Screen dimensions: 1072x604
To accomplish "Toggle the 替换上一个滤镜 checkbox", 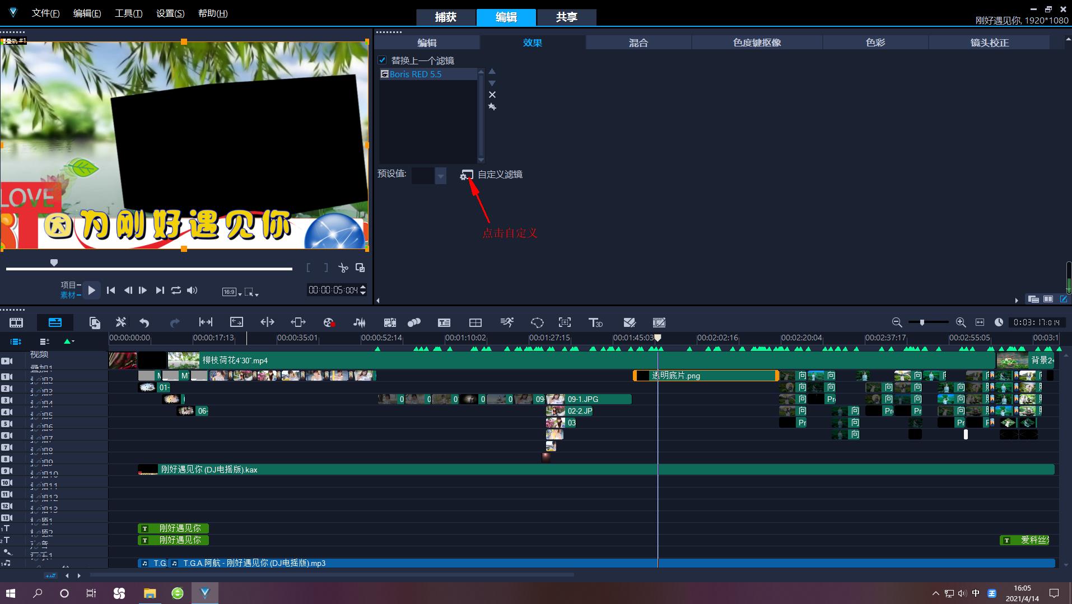I will coord(382,60).
